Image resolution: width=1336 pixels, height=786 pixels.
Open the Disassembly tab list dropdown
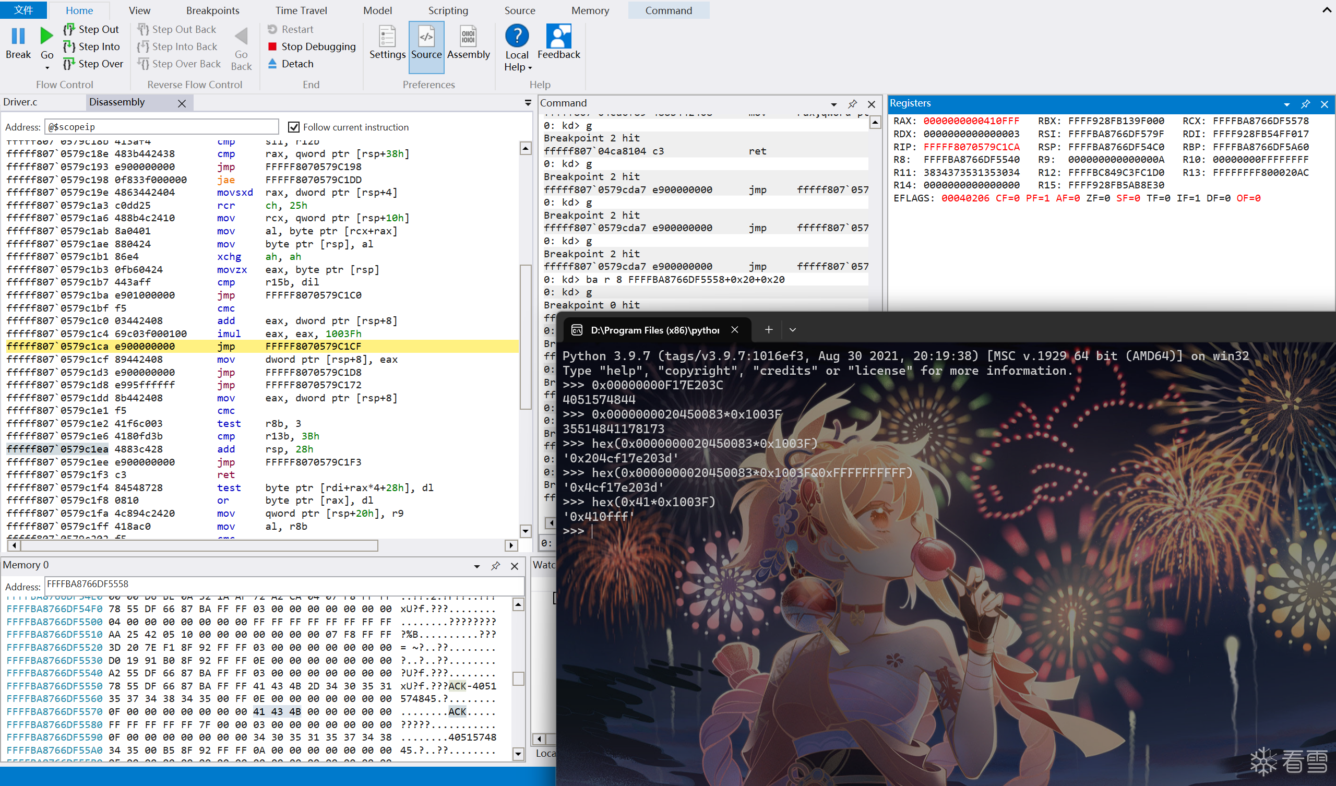point(528,103)
